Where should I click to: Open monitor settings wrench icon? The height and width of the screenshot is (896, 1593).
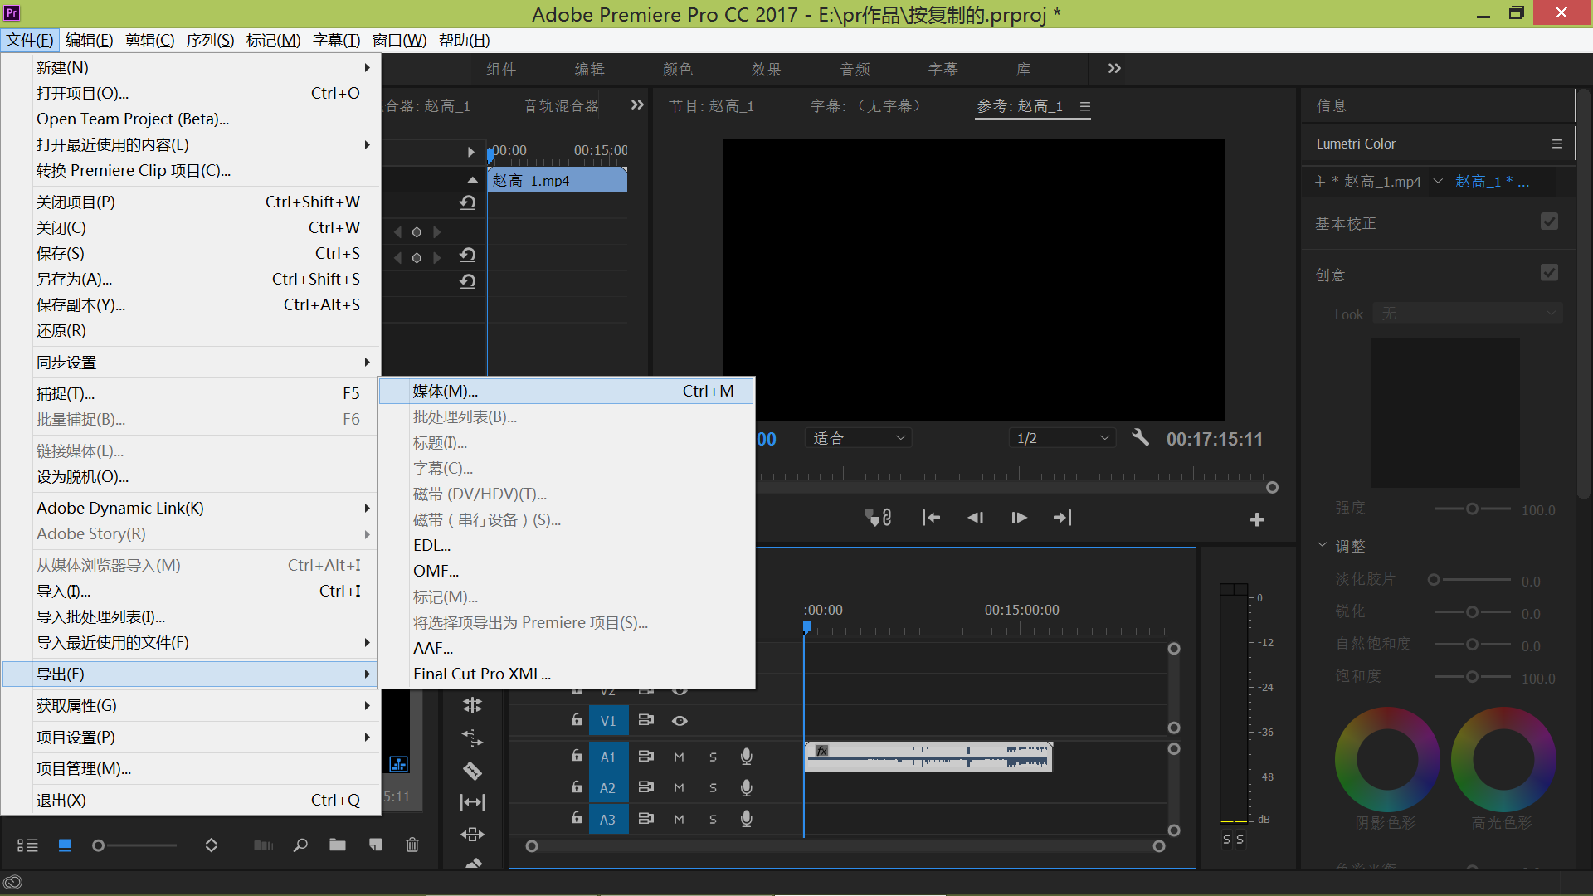click(x=1141, y=437)
